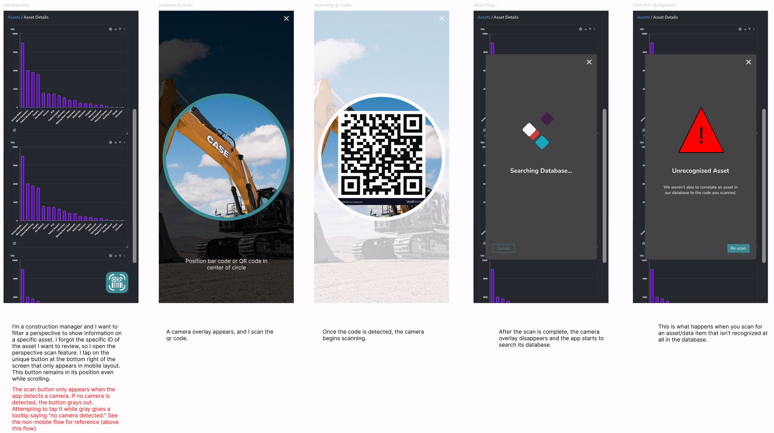Open settings gear on top chart in perspective screen

(x=111, y=29)
